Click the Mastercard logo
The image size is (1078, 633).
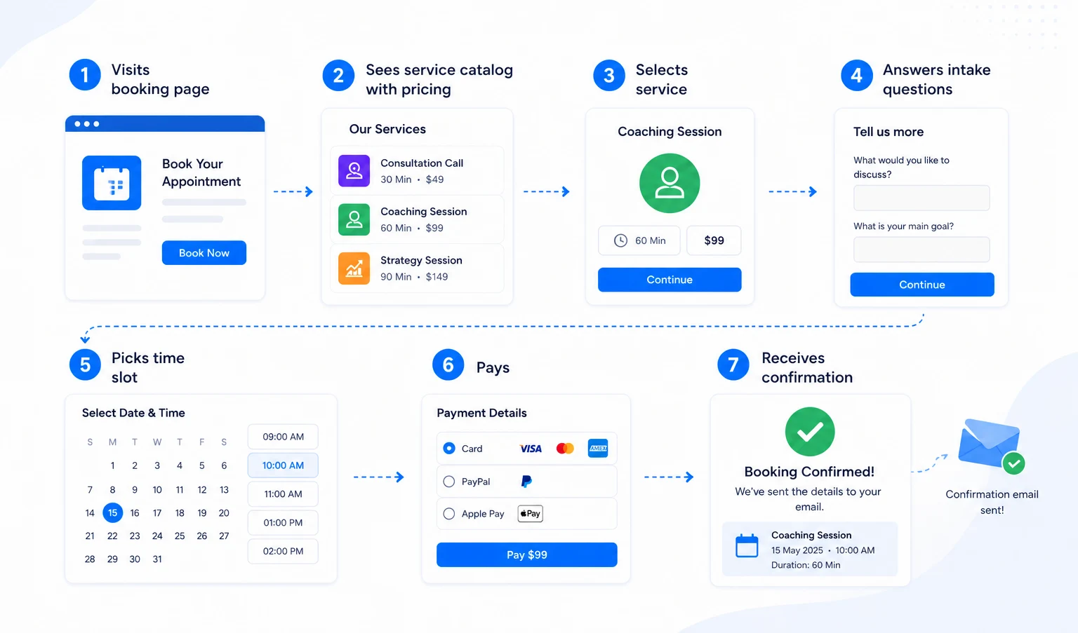[x=565, y=449]
